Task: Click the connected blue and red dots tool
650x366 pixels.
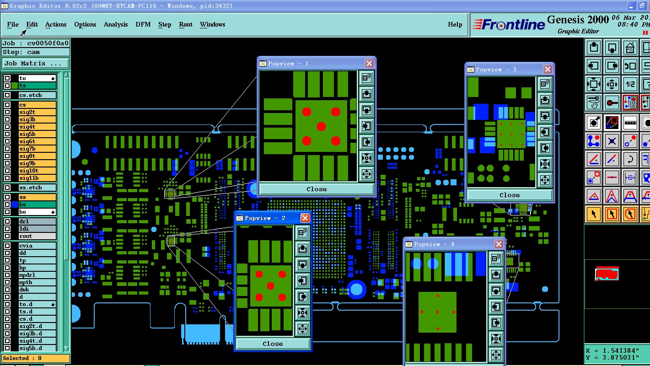Action: 594,141
